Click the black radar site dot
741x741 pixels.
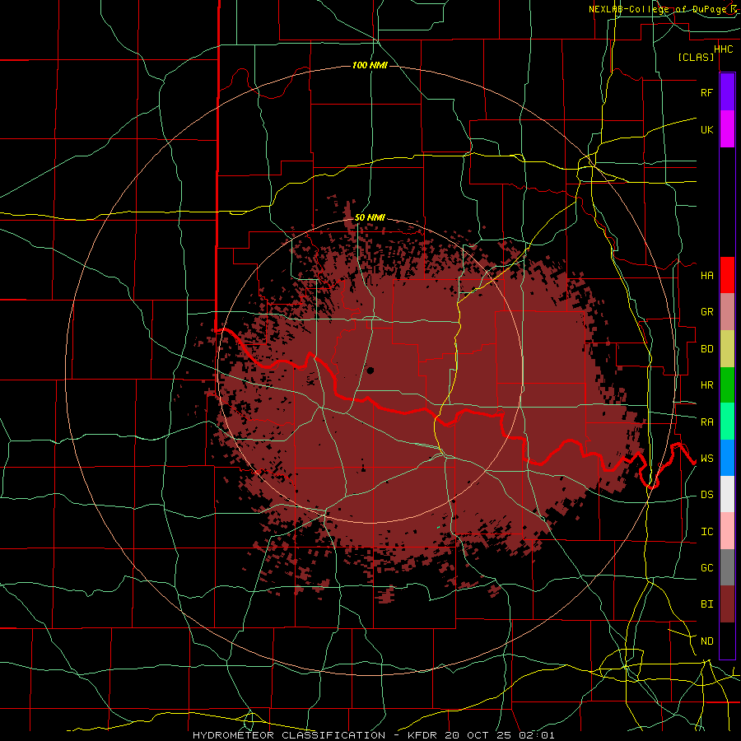tap(370, 370)
